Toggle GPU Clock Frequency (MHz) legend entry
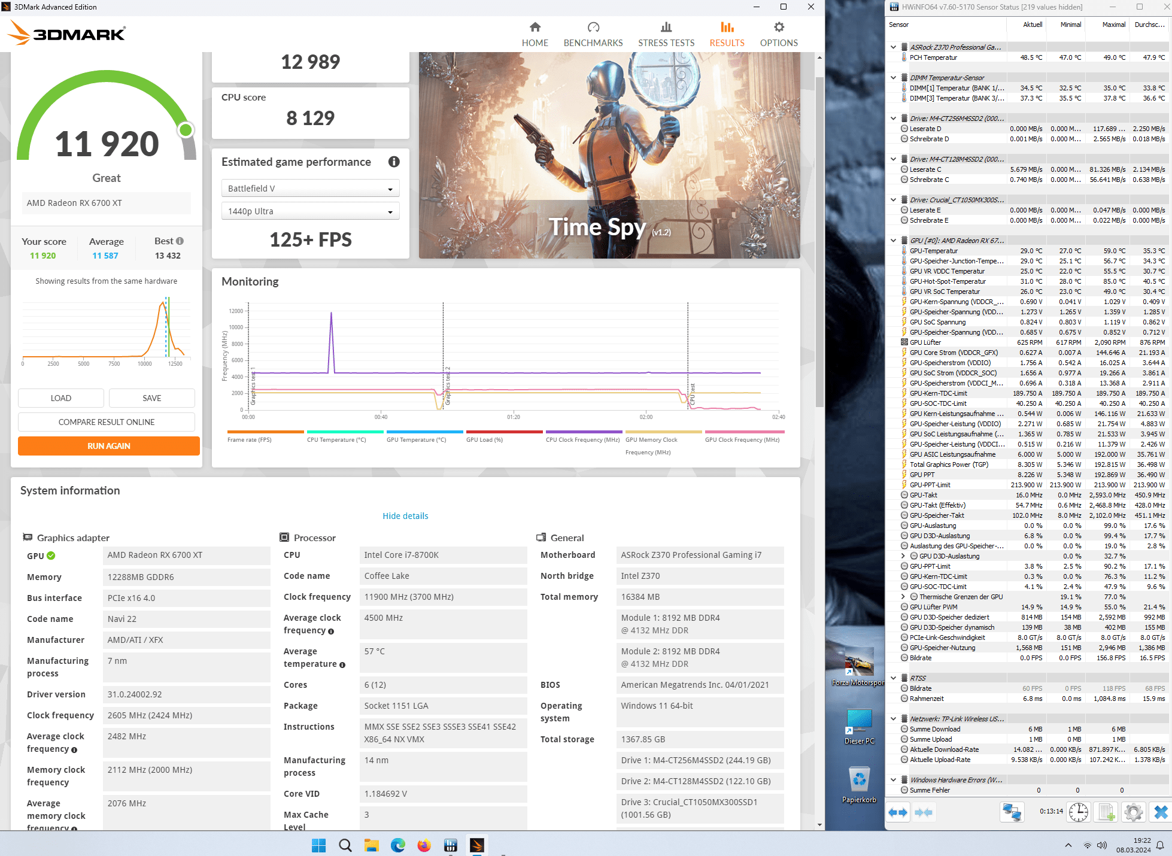Viewport: 1172px width, 856px height. [745, 436]
